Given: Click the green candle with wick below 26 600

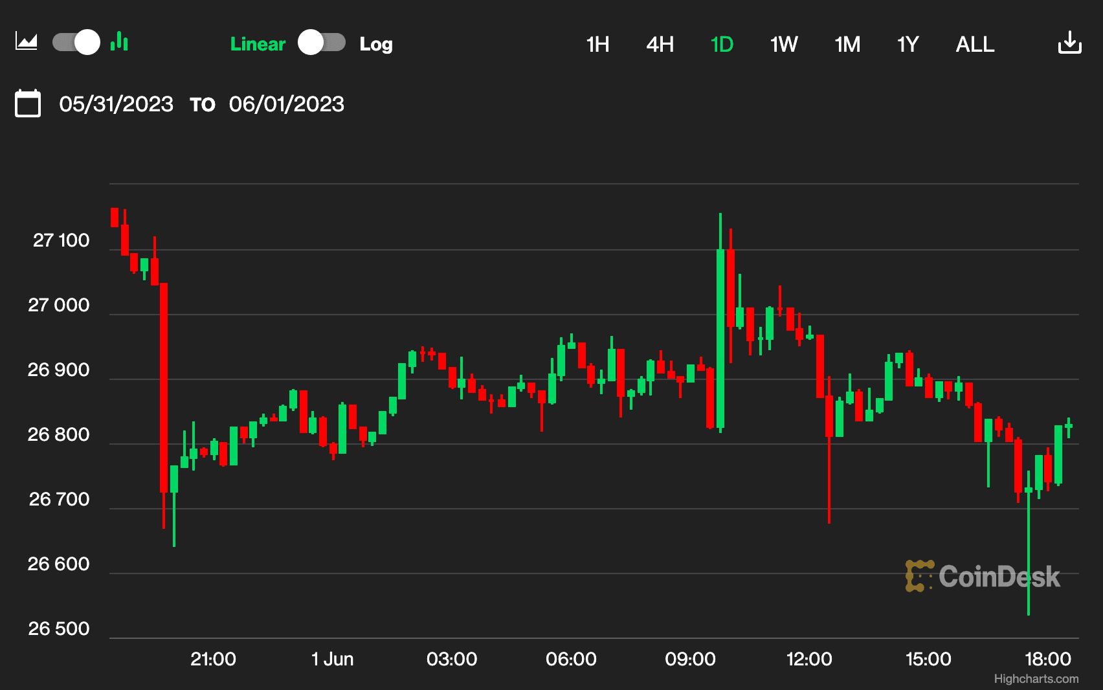Looking at the screenshot, I should (x=1029, y=490).
